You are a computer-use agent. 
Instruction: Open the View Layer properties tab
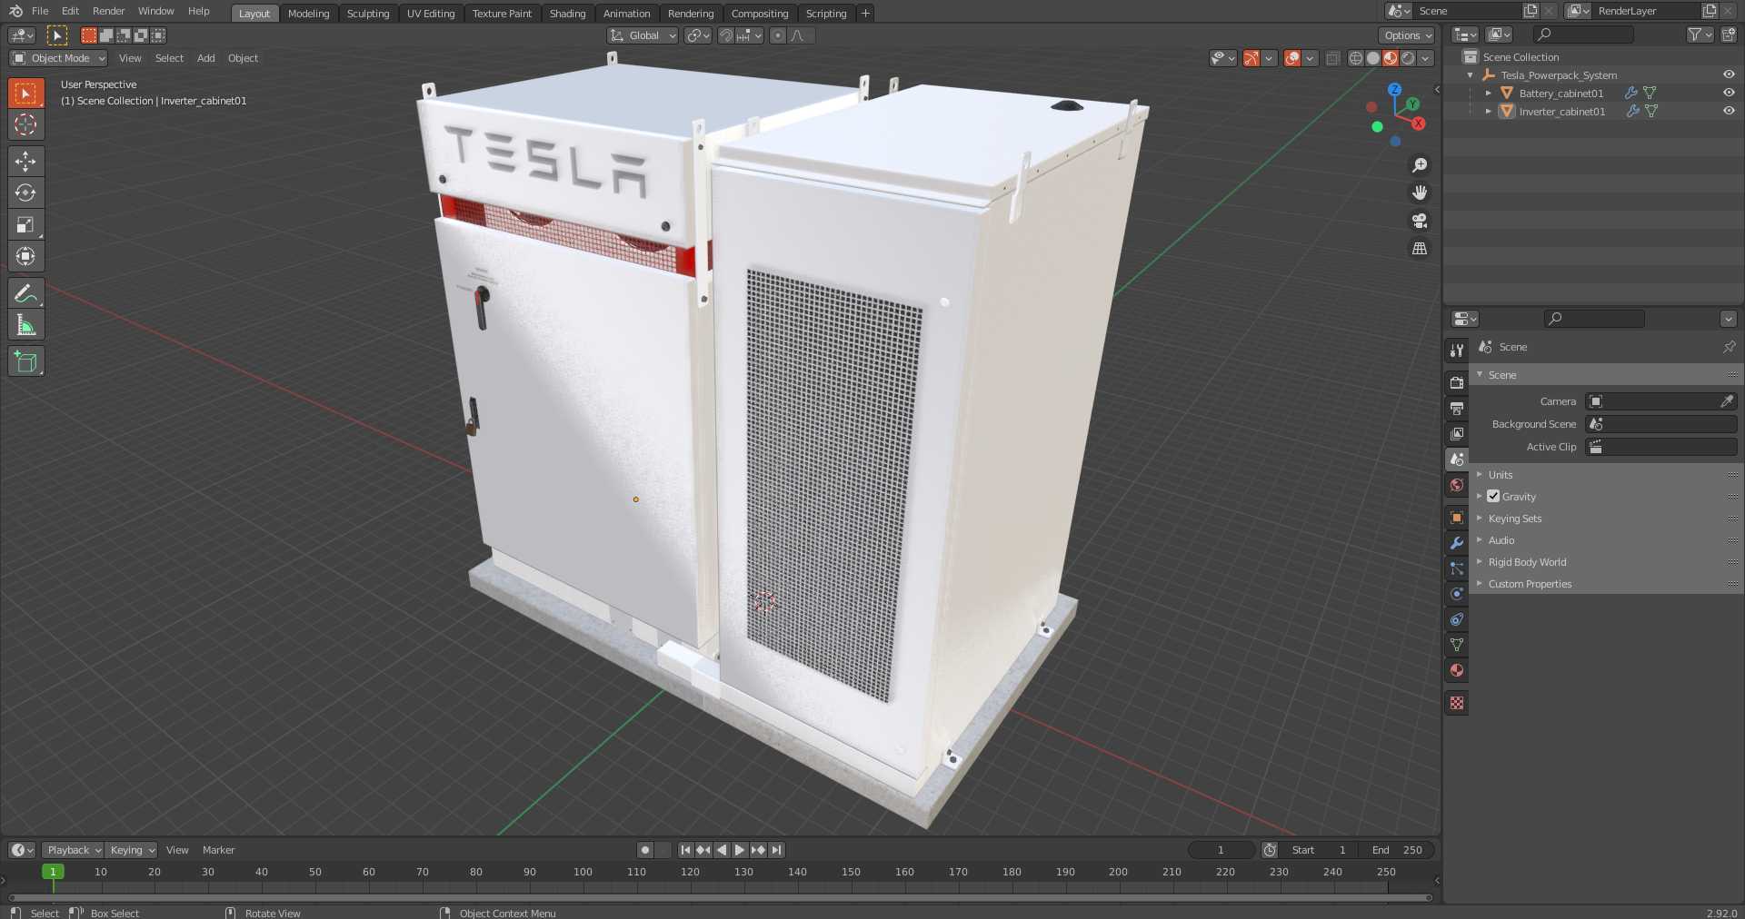1457,434
